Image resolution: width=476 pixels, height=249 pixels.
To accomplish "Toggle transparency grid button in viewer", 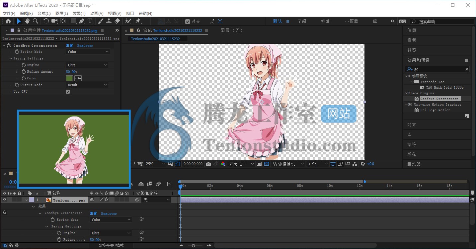I will (x=266, y=164).
